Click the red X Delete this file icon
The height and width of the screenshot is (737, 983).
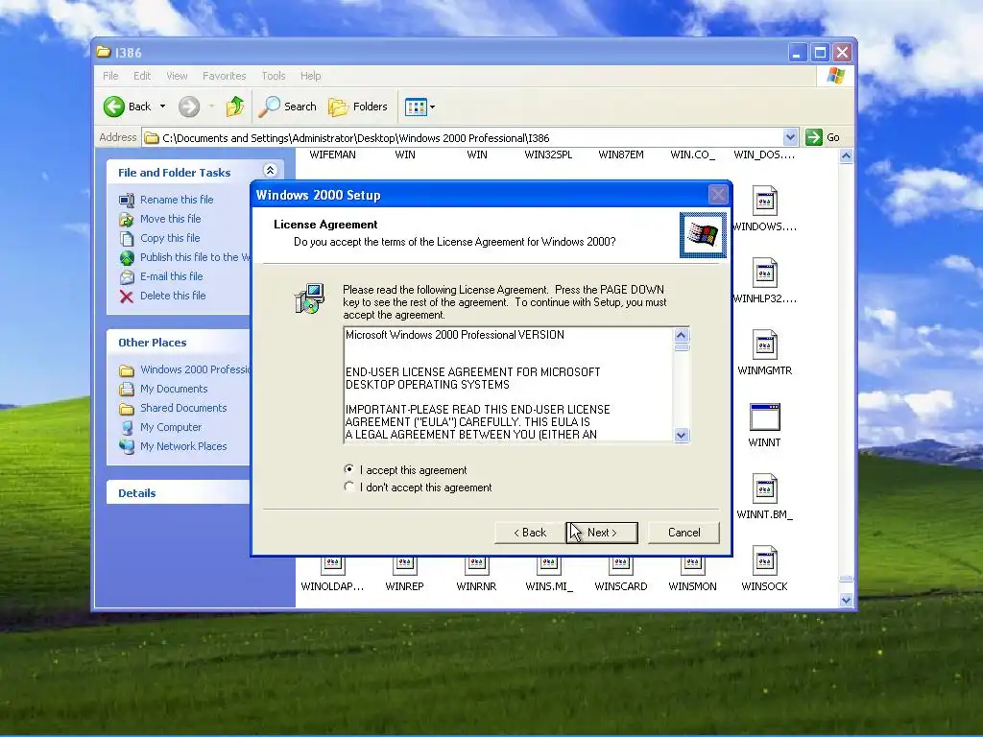127,297
